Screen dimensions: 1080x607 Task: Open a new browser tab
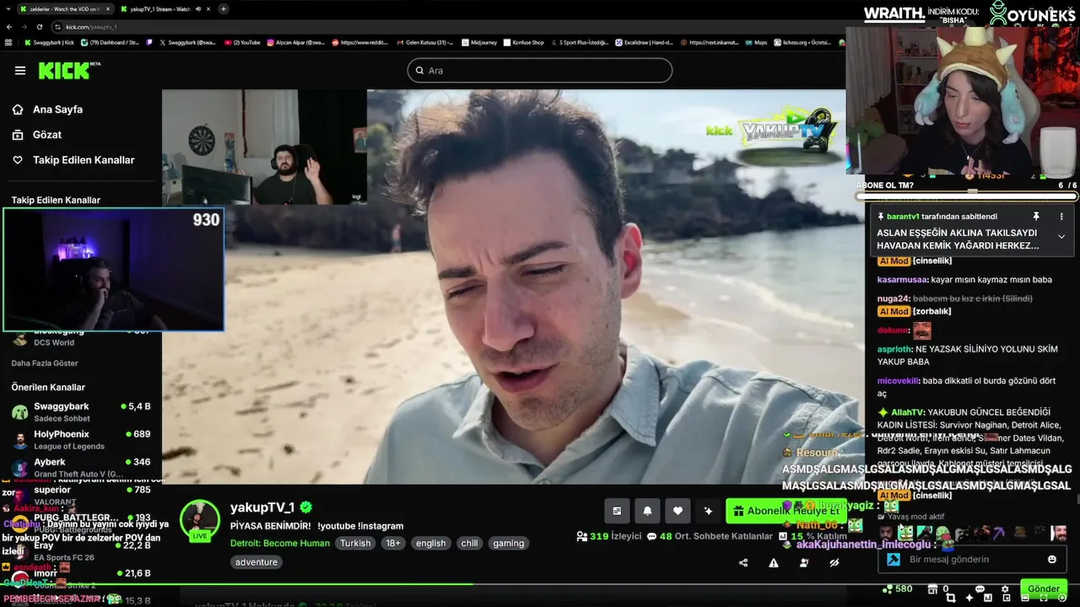click(224, 8)
